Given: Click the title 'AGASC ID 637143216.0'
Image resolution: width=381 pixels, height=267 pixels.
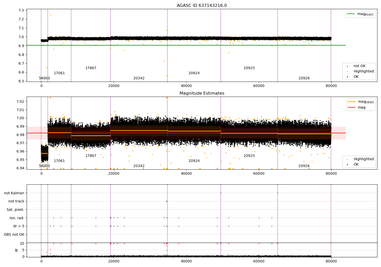Looking at the screenshot, I should pos(202,6).
